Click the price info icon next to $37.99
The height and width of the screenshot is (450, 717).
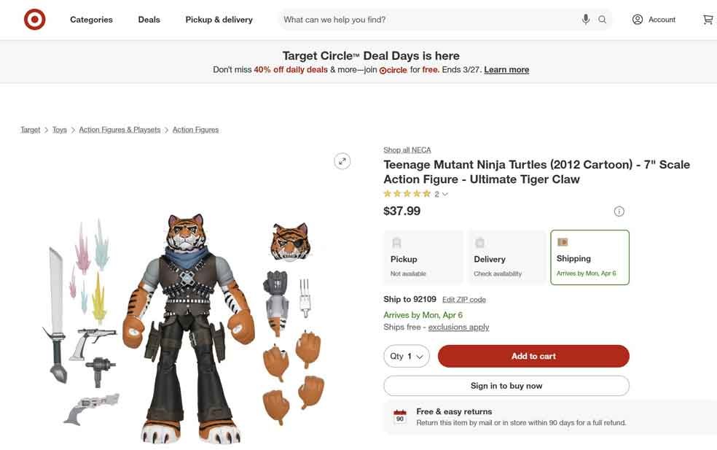tap(619, 211)
